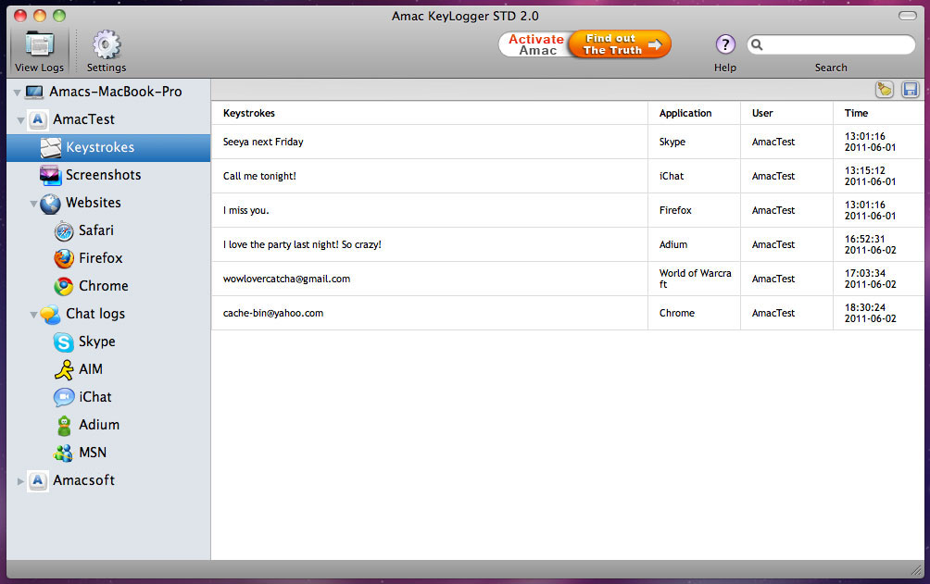The image size is (930, 584).
Task: Click the Activate Amac button
Action: 535,44
